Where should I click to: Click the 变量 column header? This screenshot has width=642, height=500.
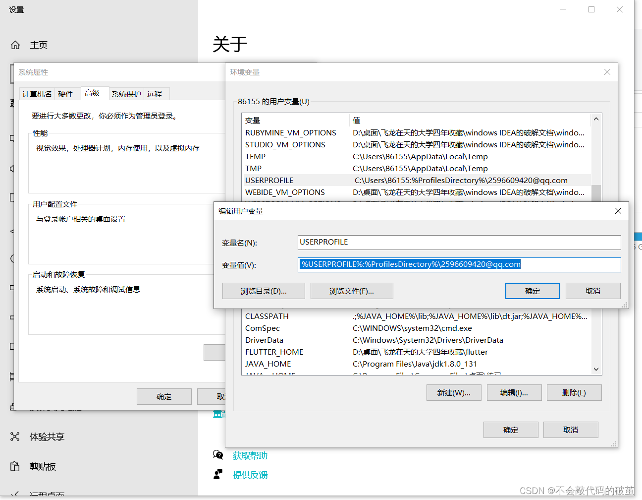click(296, 121)
